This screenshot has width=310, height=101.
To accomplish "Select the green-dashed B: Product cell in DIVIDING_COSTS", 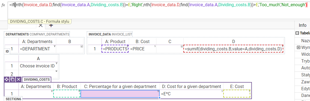I will [x=67, y=94].
